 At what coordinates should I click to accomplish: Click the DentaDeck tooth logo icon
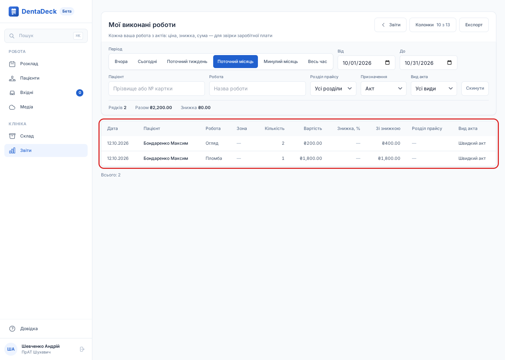point(14,12)
